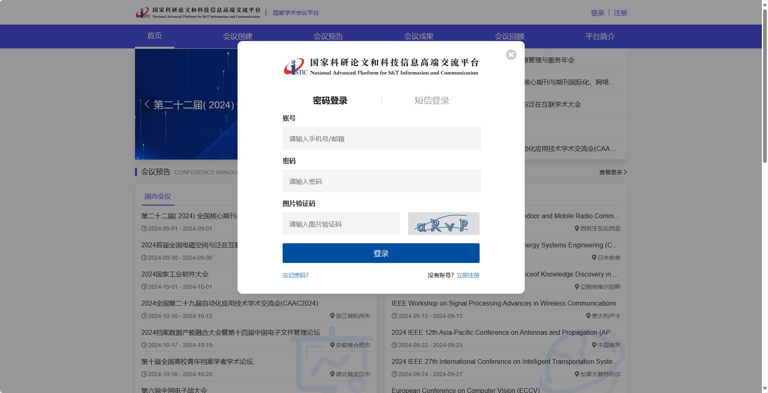Open 第十届全国高校青年档案学者学术论坛 entry

pos(197,361)
